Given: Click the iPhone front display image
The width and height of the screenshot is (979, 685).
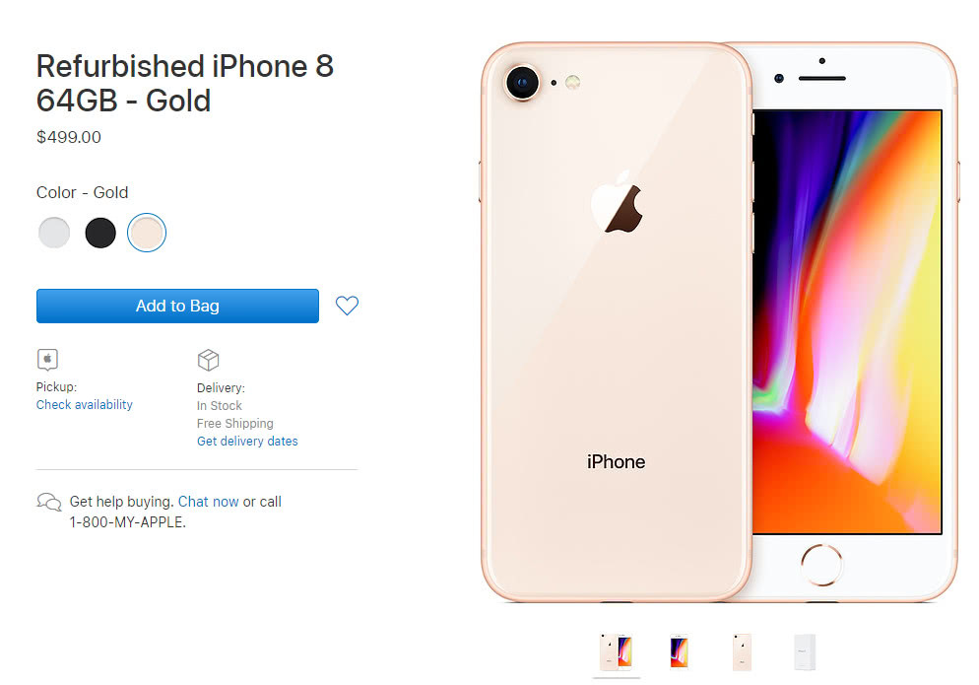Looking at the screenshot, I should 847,322.
